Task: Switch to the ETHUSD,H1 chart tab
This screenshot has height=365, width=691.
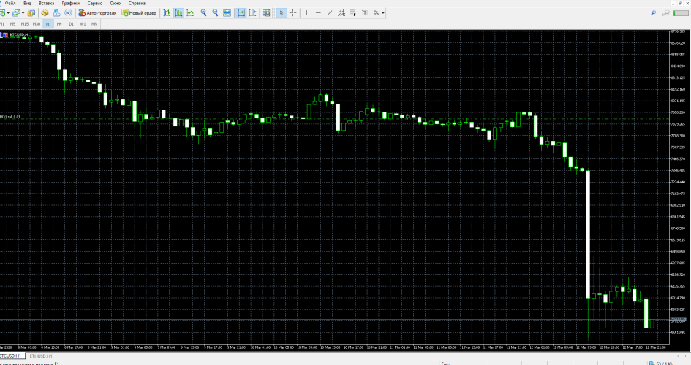Action: [41, 356]
